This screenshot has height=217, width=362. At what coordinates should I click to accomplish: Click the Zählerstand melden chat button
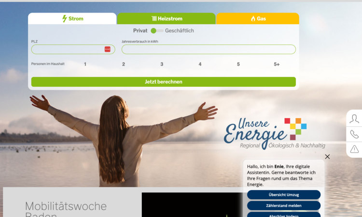point(284,205)
